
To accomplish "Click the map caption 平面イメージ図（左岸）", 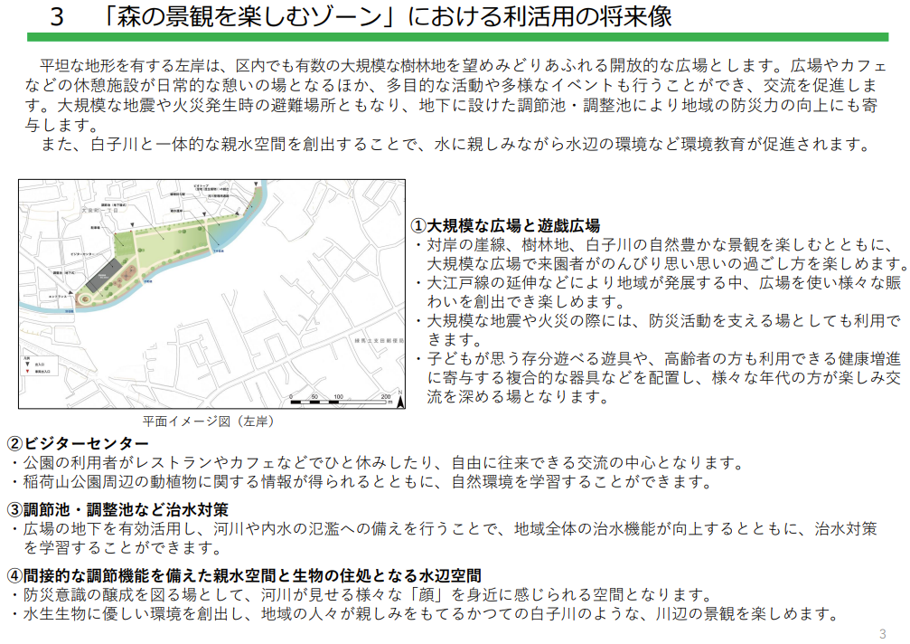I will [209, 421].
